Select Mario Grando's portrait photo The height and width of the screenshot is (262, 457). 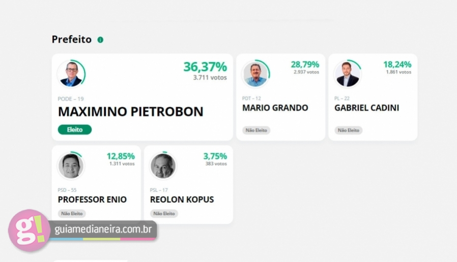coord(255,74)
